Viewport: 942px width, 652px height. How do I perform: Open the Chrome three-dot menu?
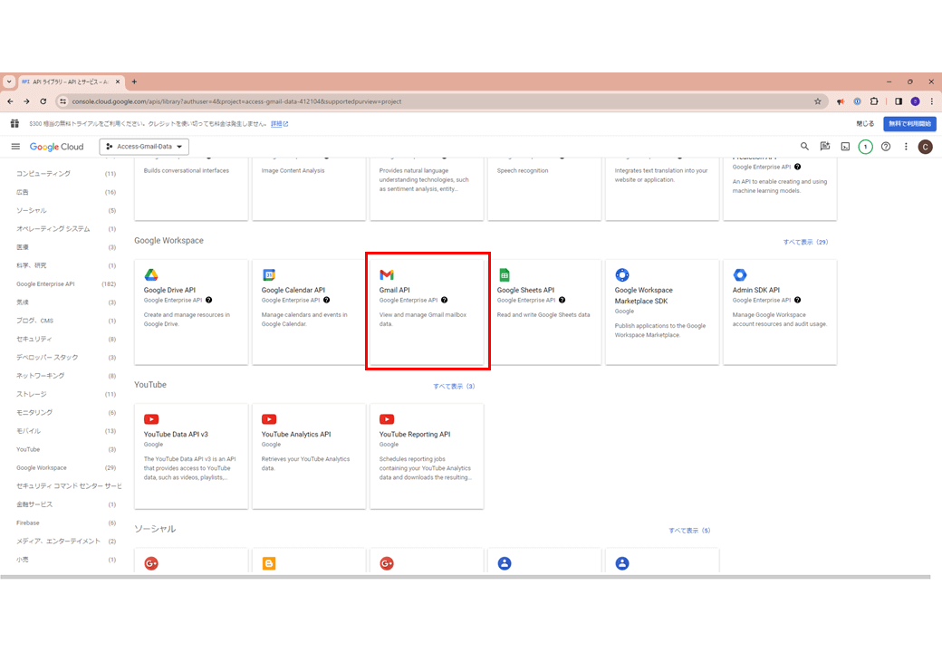931,101
